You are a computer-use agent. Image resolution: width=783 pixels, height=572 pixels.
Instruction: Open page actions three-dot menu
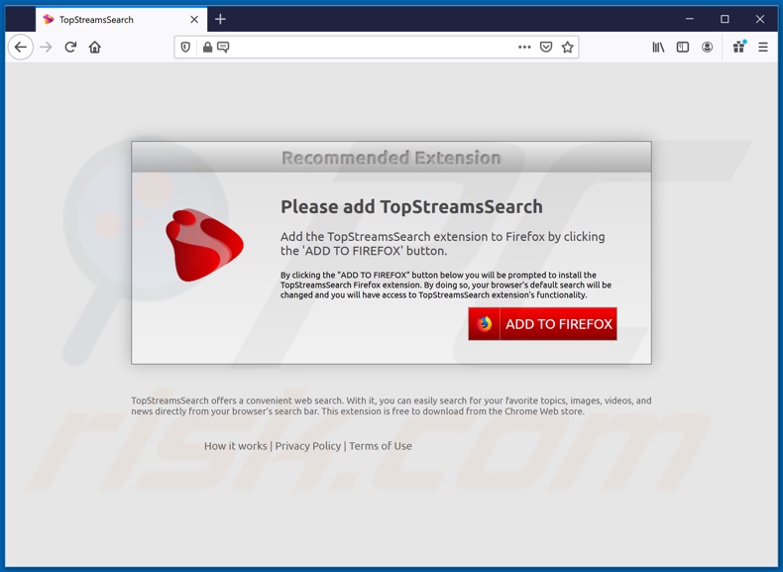click(524, 47)
